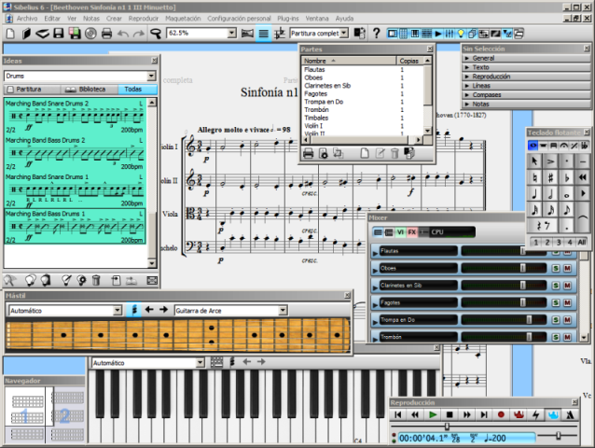Click the Copias column header

(x=410, y=61)
